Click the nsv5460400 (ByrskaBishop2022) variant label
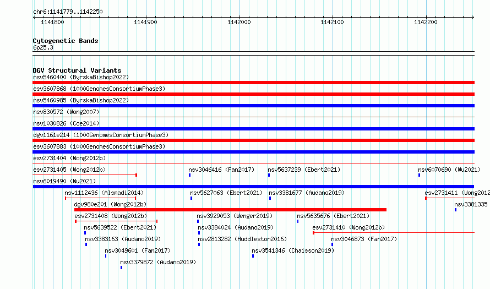Viewport: 490px width, 289px height. 81,77
